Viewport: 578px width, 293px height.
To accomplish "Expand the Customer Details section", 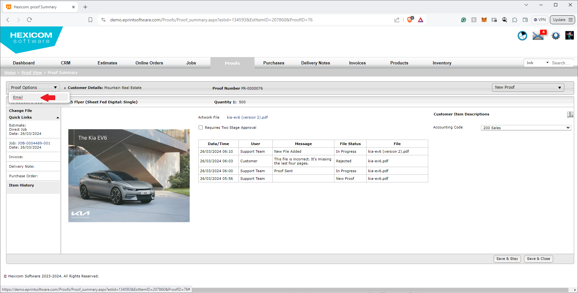I will [65, 88].
